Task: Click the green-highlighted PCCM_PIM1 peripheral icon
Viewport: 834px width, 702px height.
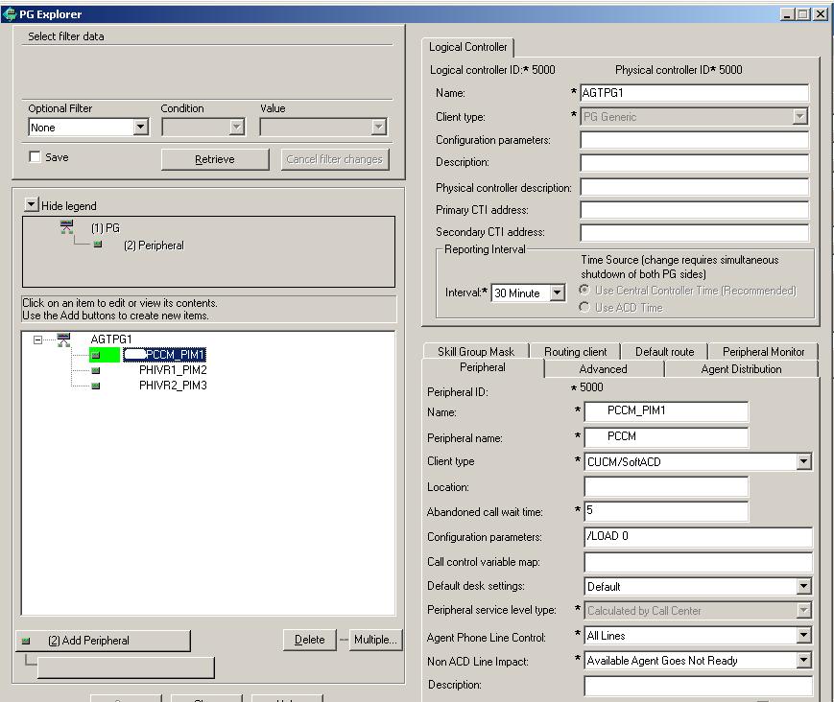Action: 96,355
